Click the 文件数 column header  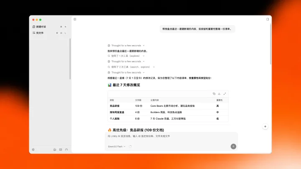[x=138, y=100]
